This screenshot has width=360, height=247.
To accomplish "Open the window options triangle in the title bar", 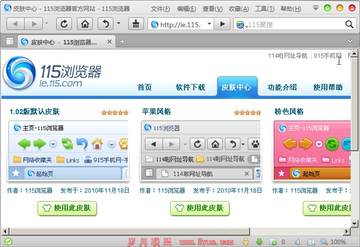I will point(316,8).
